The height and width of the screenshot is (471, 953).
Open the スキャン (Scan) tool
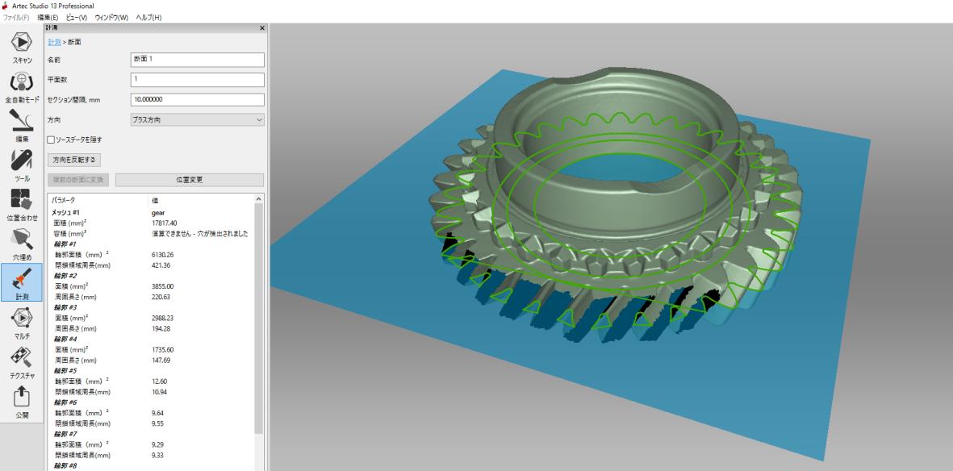22,48
